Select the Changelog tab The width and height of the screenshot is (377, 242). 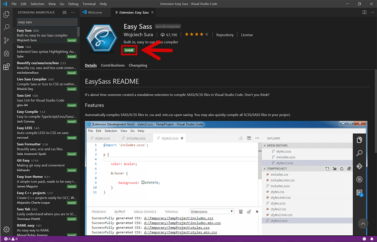pyautogui.click(x=138, y=65)
